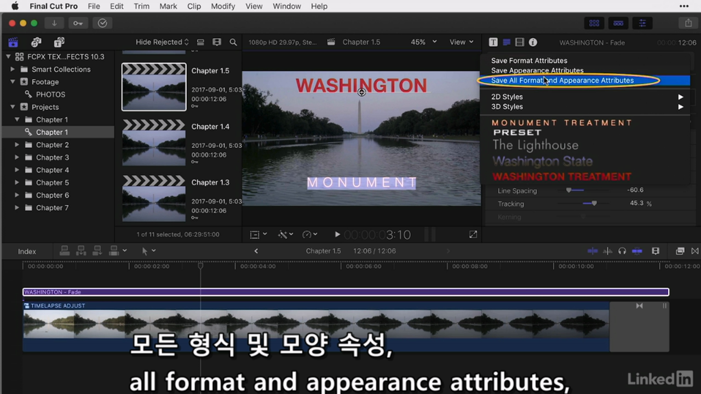Image resolution: width=701 pixels, height=394 pixels.
Task: Apply The Lighthouse text preset
Action: tap(535, 145)
